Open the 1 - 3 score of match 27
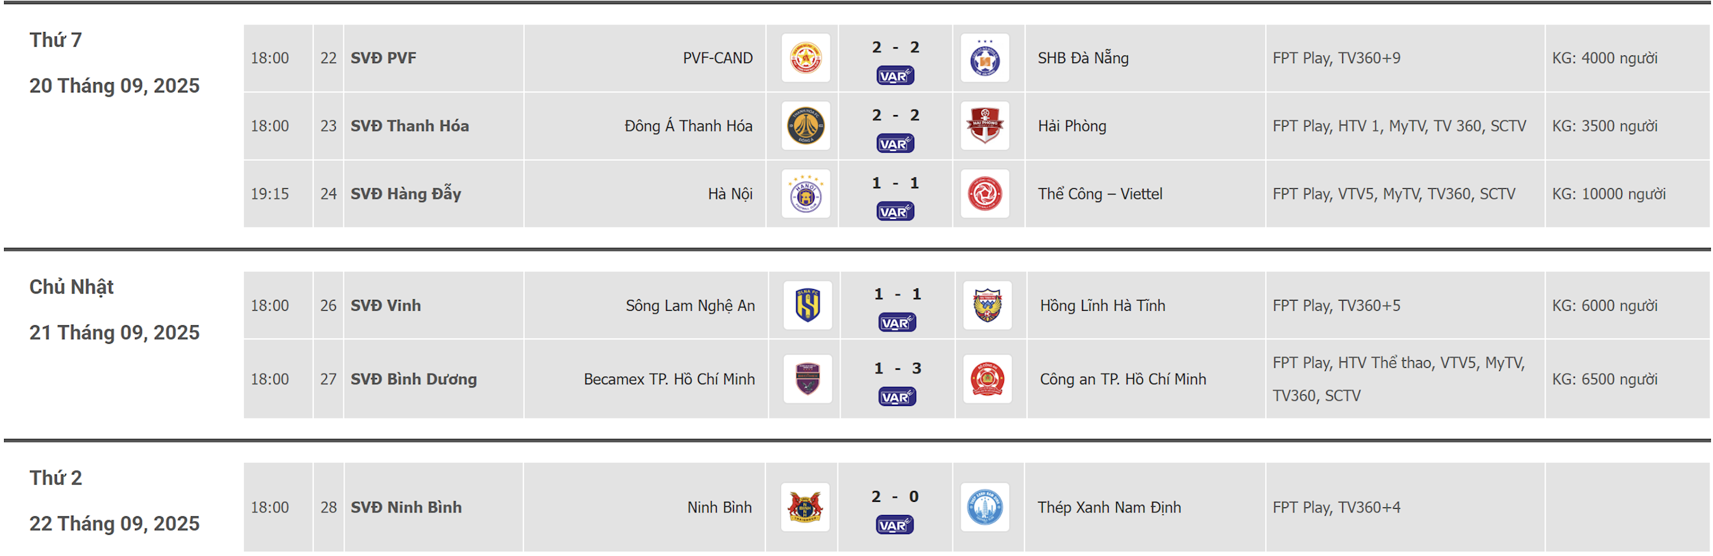The width and height of the screenshot is (1713, 556). [x=898, y=368]
